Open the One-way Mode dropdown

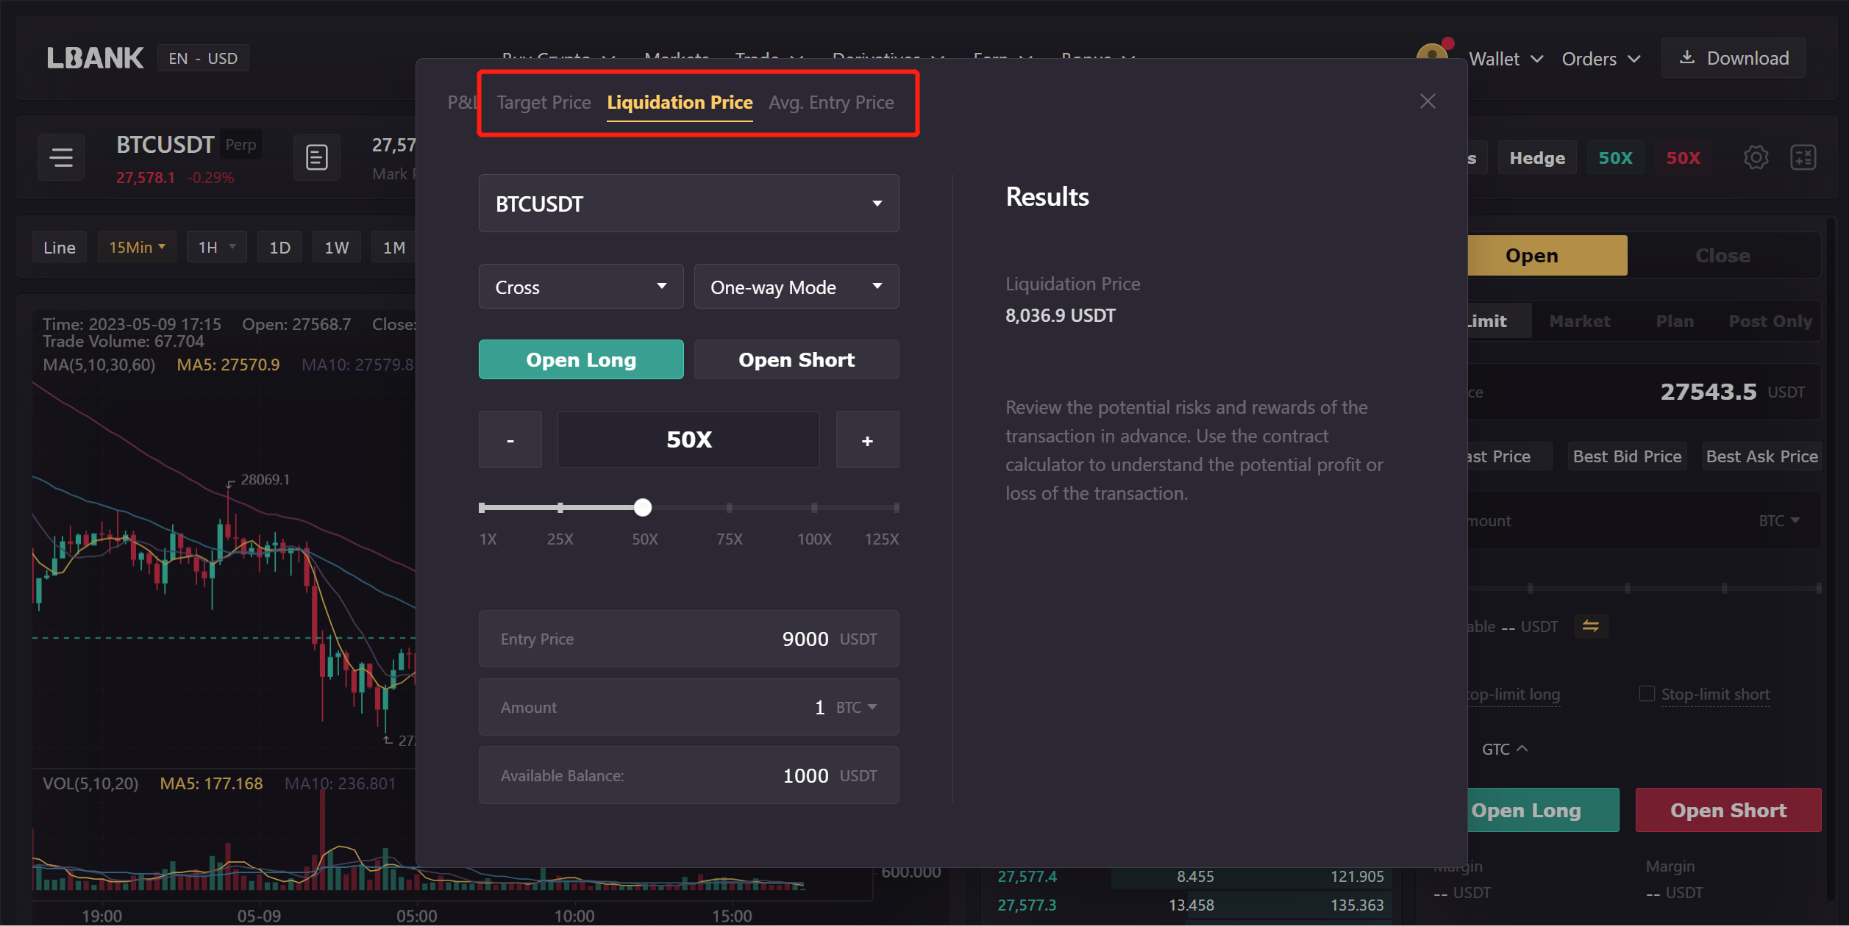coord(797,287)
